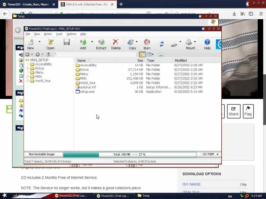Click the Extract toolbar icon
The image size is (266, 199).
click(101, 44)
